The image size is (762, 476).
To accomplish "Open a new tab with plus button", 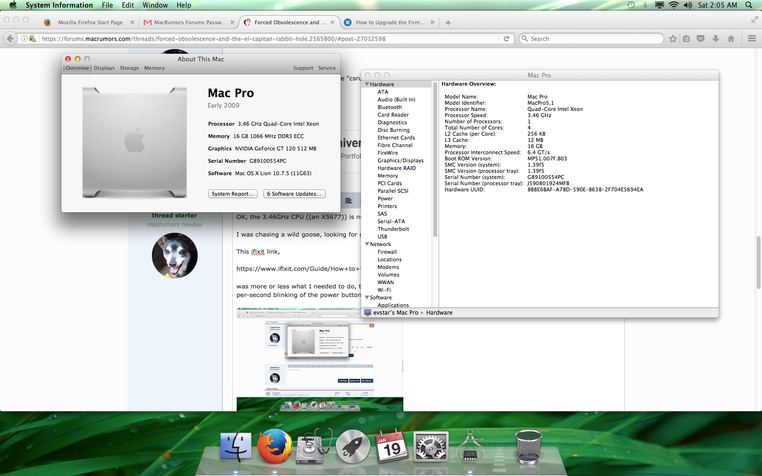I will [x=448, y=22].
